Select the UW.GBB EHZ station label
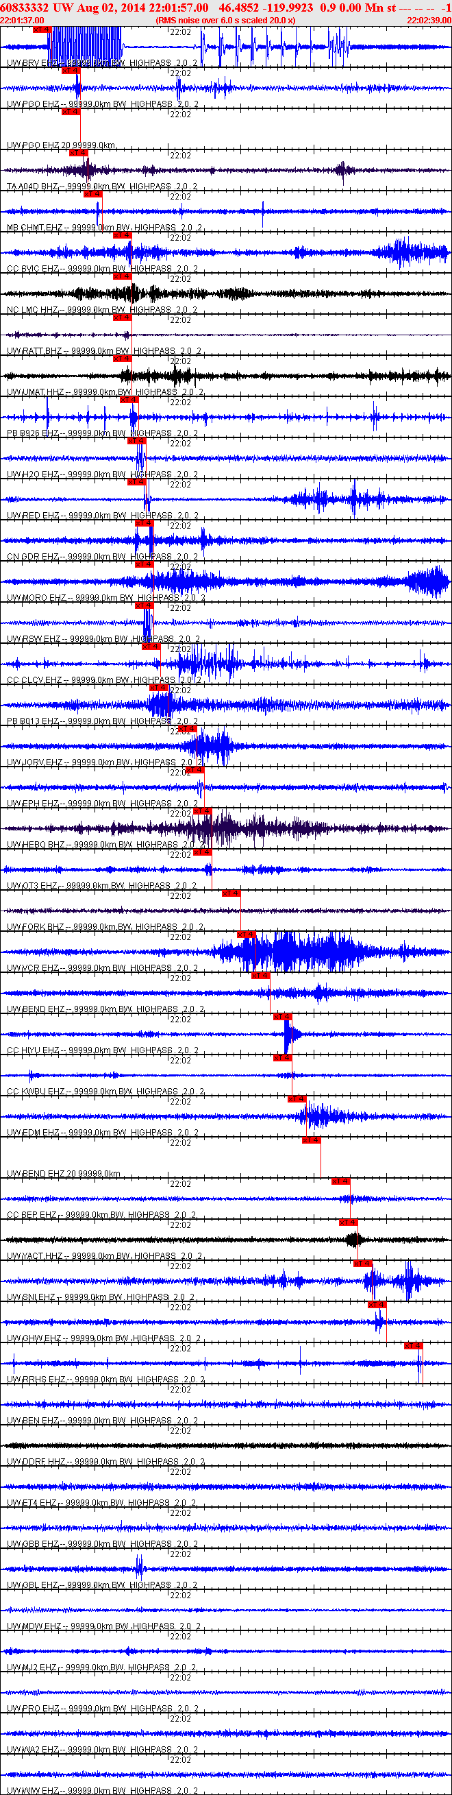Screen dimensions: 452x1795 tap(102, 1543)
